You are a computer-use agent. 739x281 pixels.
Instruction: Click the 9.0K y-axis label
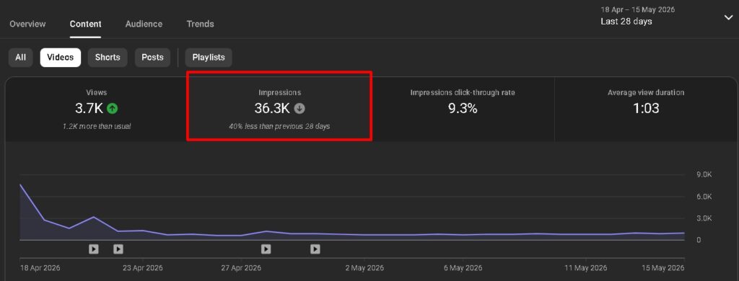click(704, 174)
